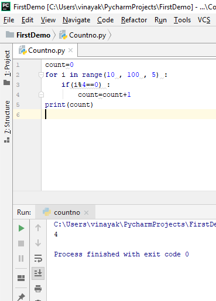Pin the Run tab
Viewport: 216px width, 301px height.
21,297
